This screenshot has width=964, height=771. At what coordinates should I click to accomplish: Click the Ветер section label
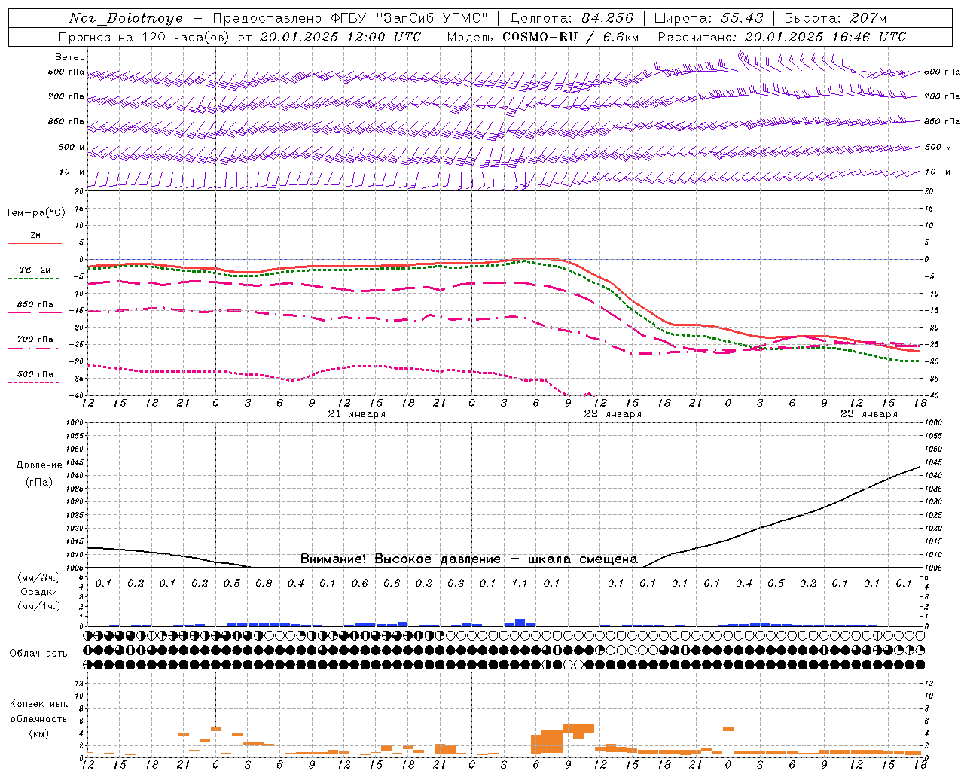pos(70,57)
